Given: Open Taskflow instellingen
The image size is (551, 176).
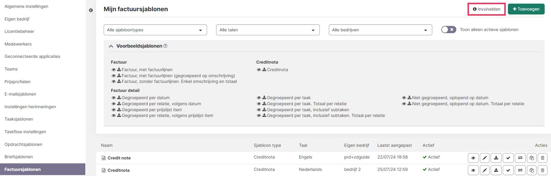Looking at the screenshot, I should tap(25, 132).
